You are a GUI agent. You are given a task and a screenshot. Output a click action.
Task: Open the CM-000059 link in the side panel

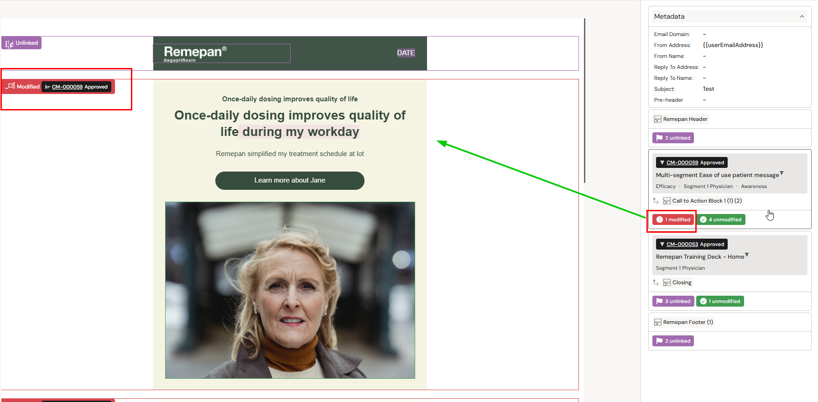click(x=682, y=162)
